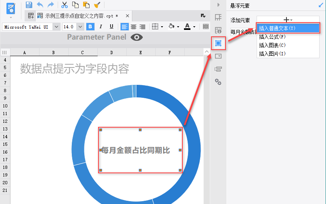Click the Save icon
326x204 pixels.
[x=29, y=4]
